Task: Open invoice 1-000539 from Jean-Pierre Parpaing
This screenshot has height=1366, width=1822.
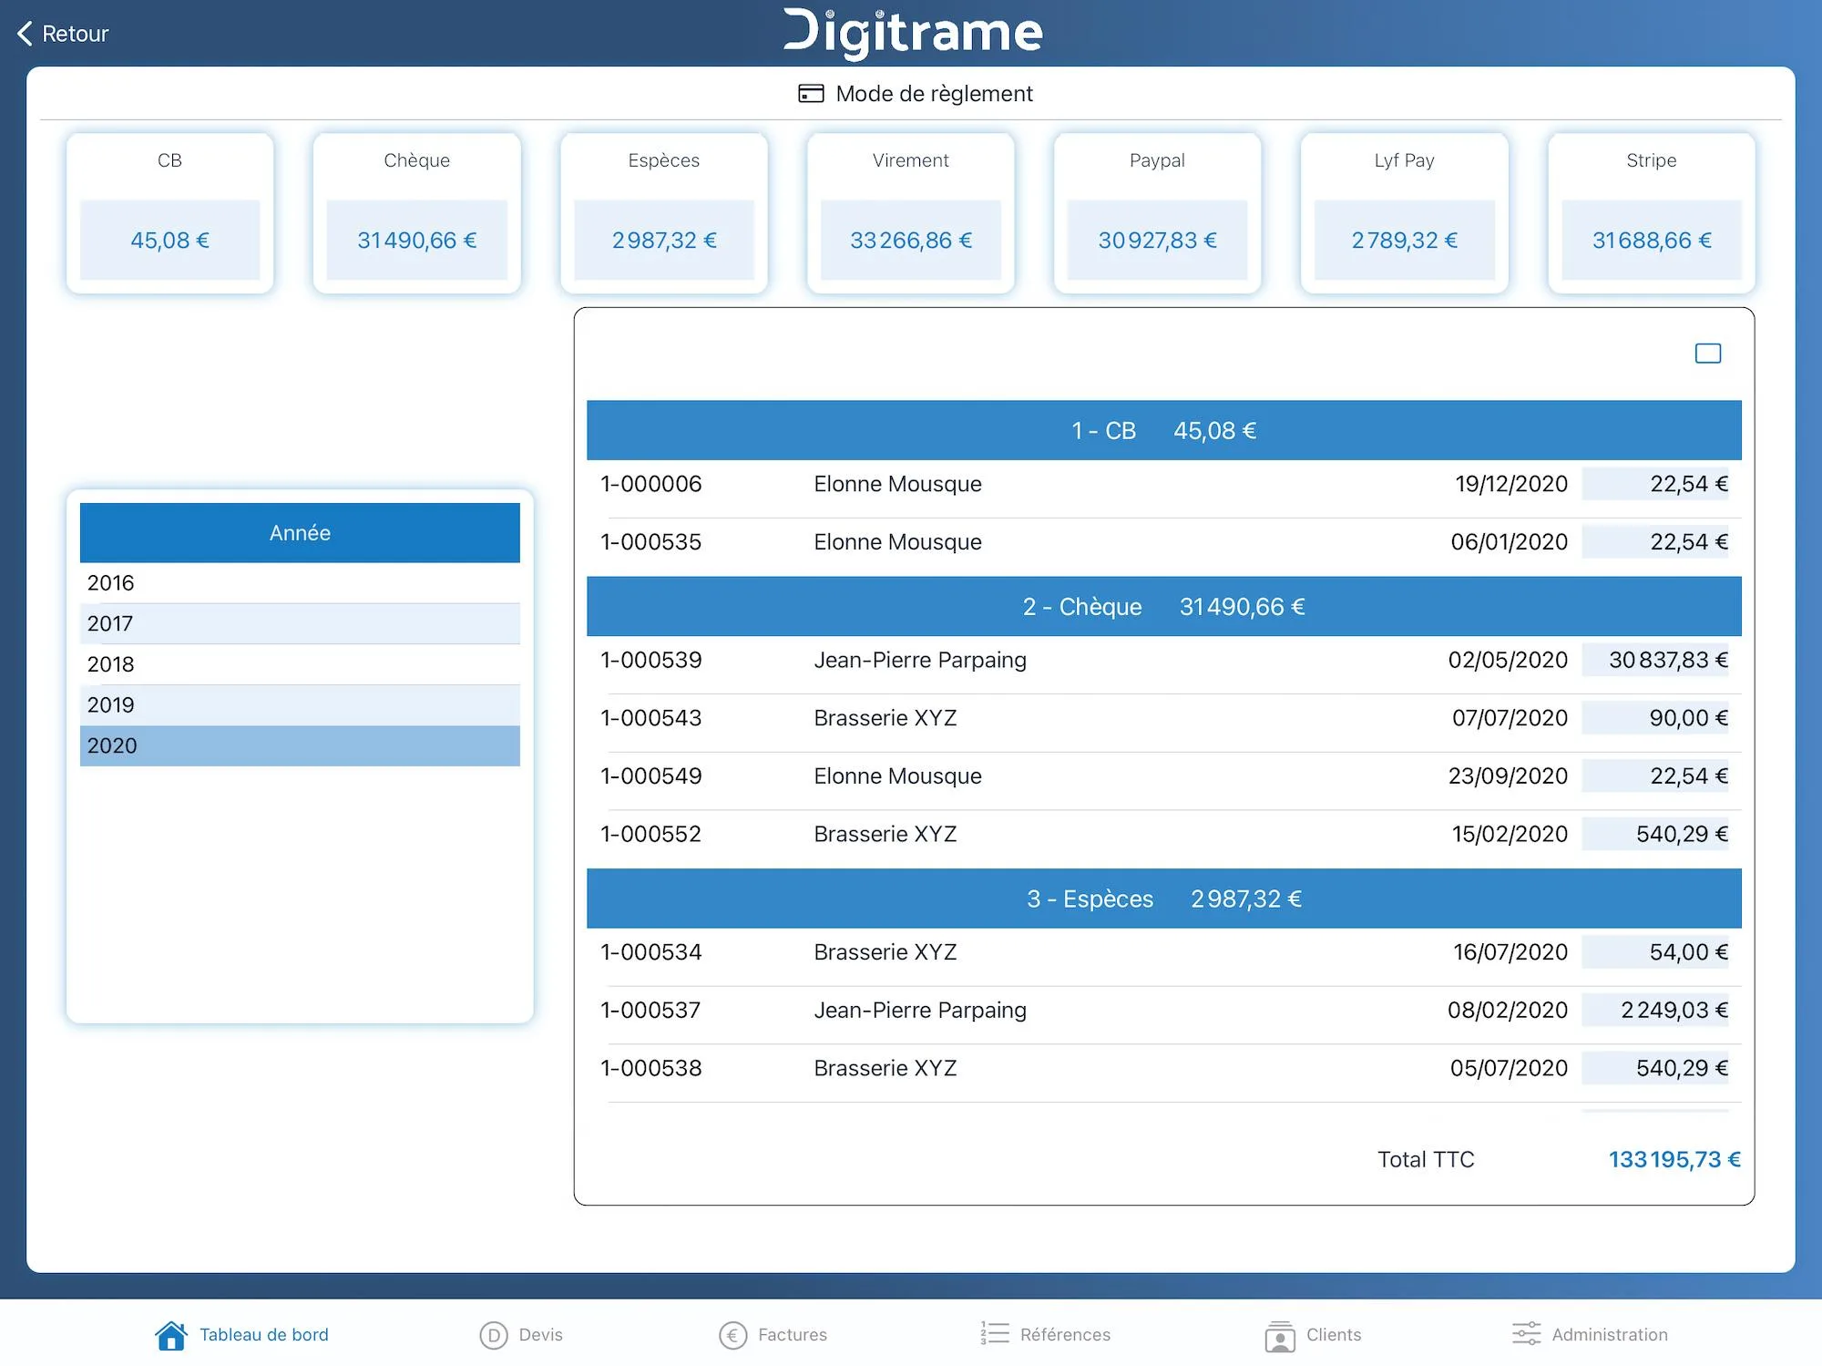Action: click(x=1163, y=660)
